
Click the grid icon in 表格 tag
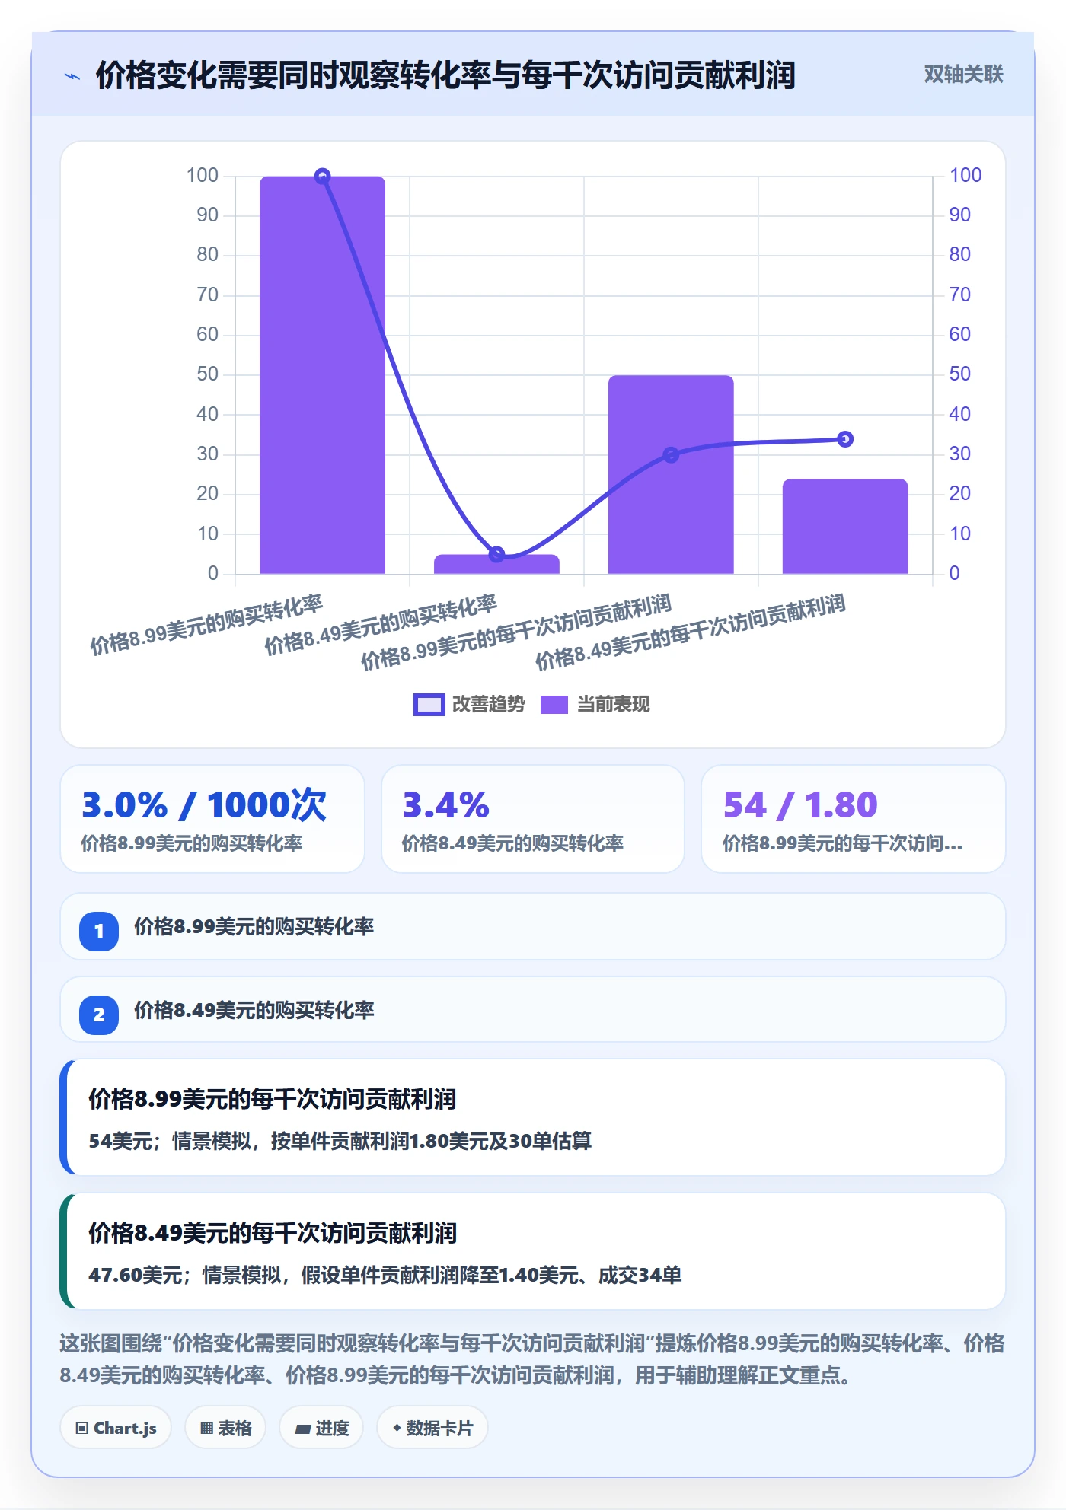tap(206, 1429)
